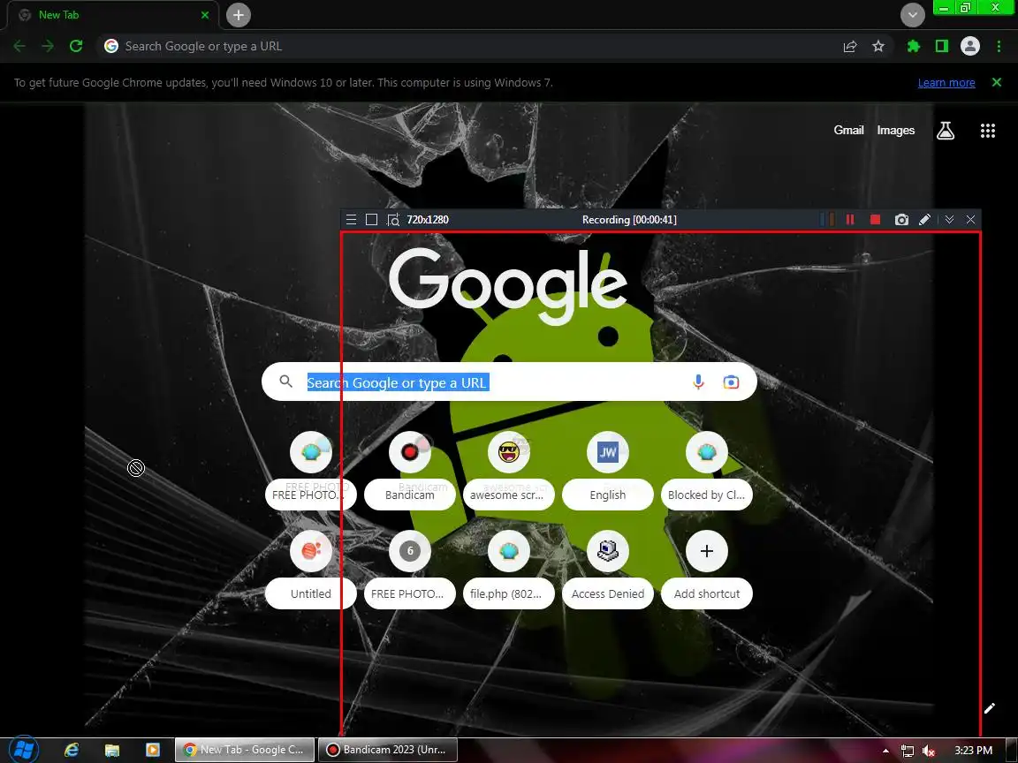
Task: Select Bandicam rectangle area mode icon
Action: [x=371, y=219]
